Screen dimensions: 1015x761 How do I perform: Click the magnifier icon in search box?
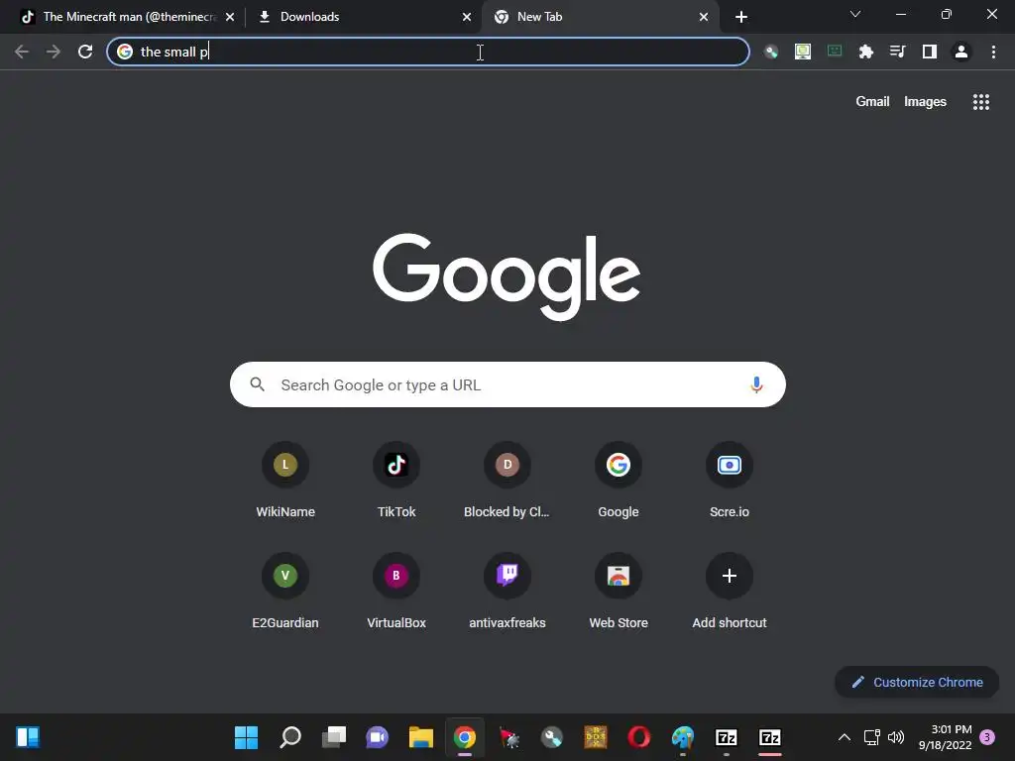click(257, 384)
